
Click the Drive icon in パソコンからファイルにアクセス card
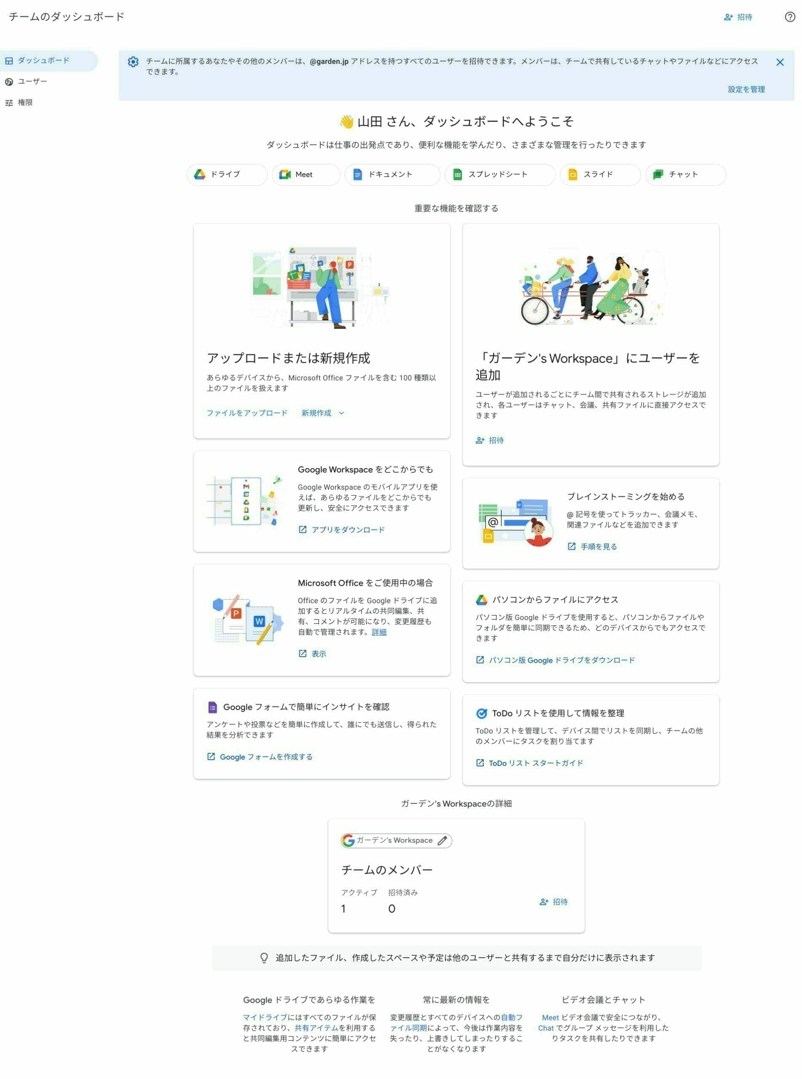pyautogui.click(x=481, y=600)
